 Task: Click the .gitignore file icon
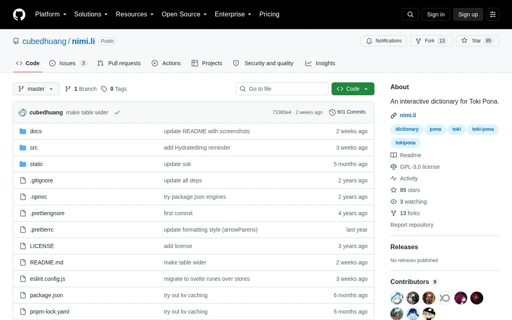click(23, 180)
